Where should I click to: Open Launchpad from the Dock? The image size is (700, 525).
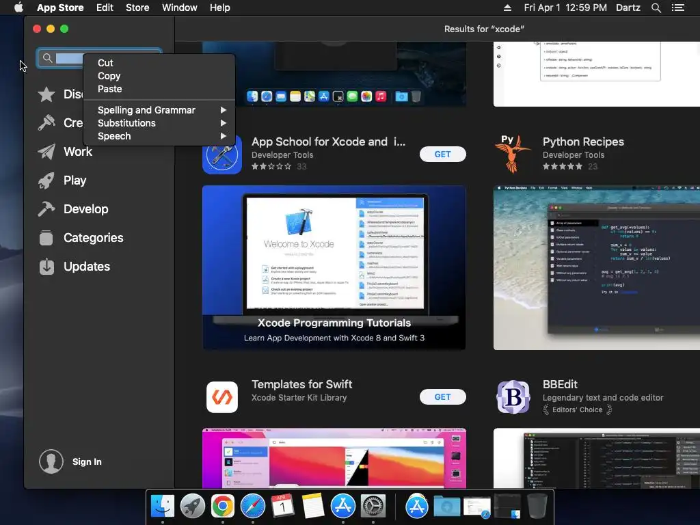click(192, 507)
